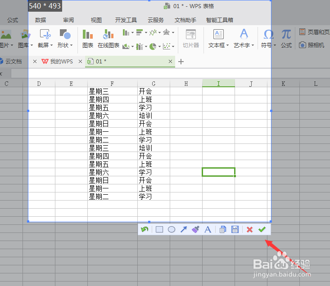
Task: Expand the 艺术字 dropdown arrow
Action: point(253,45)
